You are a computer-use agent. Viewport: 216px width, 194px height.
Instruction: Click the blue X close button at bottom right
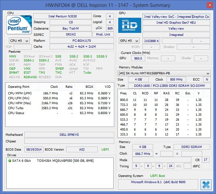click(206, 185)
